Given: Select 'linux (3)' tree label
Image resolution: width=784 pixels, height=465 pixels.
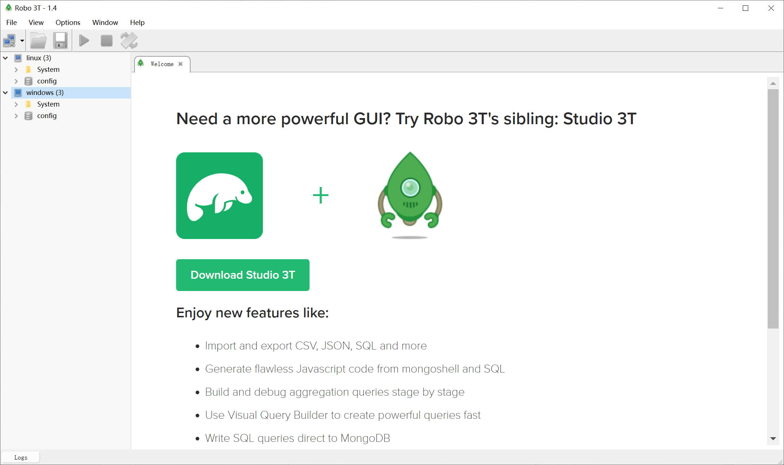Looking at the screenshot, I should click(39, 58).
